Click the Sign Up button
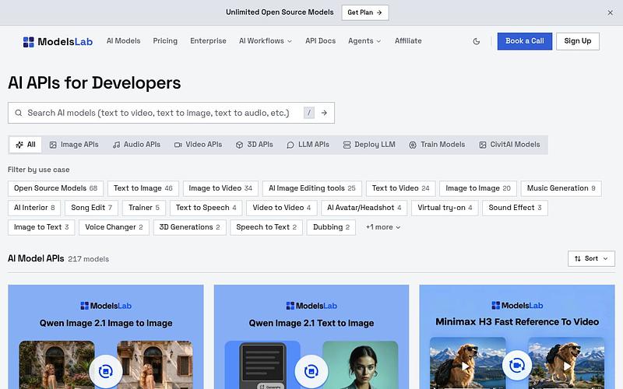The width and height of the screenshot is (623, 389). click(578, 41)
